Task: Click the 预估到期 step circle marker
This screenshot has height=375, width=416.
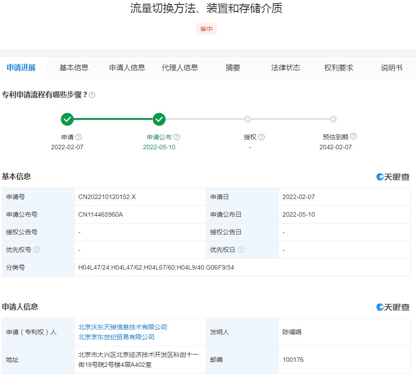Action: click(x=333, y=119)
